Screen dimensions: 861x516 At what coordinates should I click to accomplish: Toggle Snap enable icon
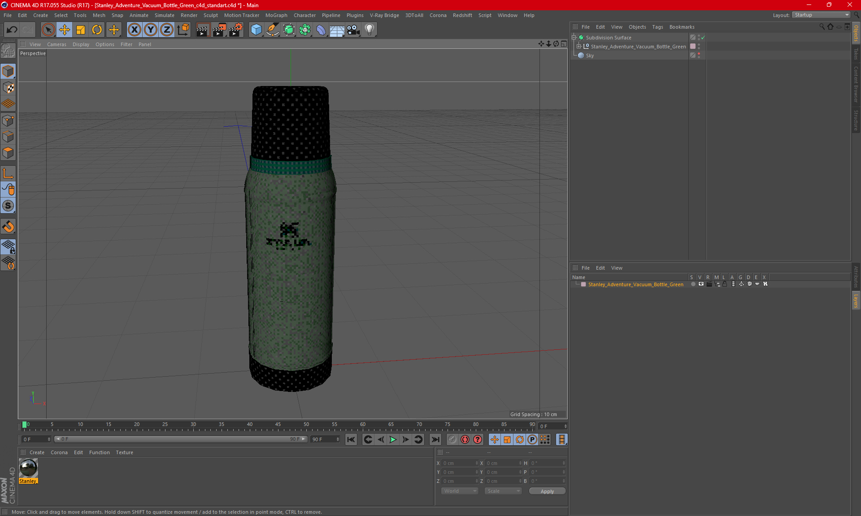point(8,227)
